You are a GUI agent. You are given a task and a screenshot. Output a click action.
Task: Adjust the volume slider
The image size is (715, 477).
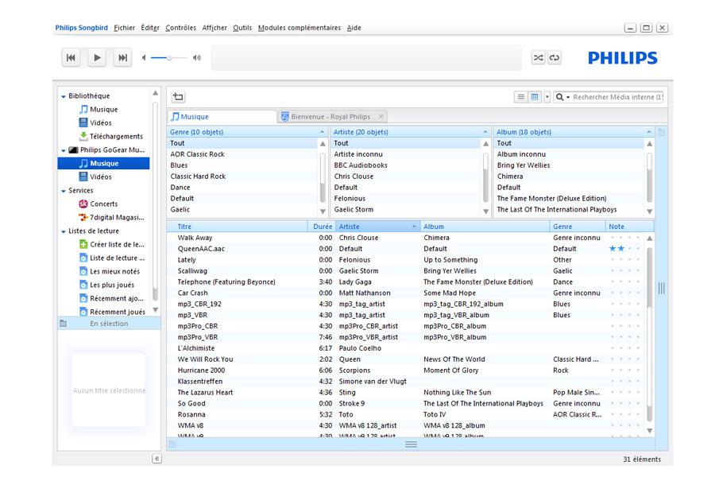coord(168,58)
